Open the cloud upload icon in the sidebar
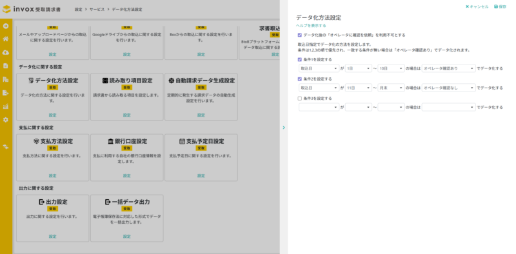This screenshot has width=516, height=254. [6, 52]
